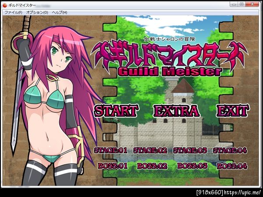Image resolution: width=263 pixels, height=197 pixels.
Task: Select STAGE:01
Action: point(111,151)
